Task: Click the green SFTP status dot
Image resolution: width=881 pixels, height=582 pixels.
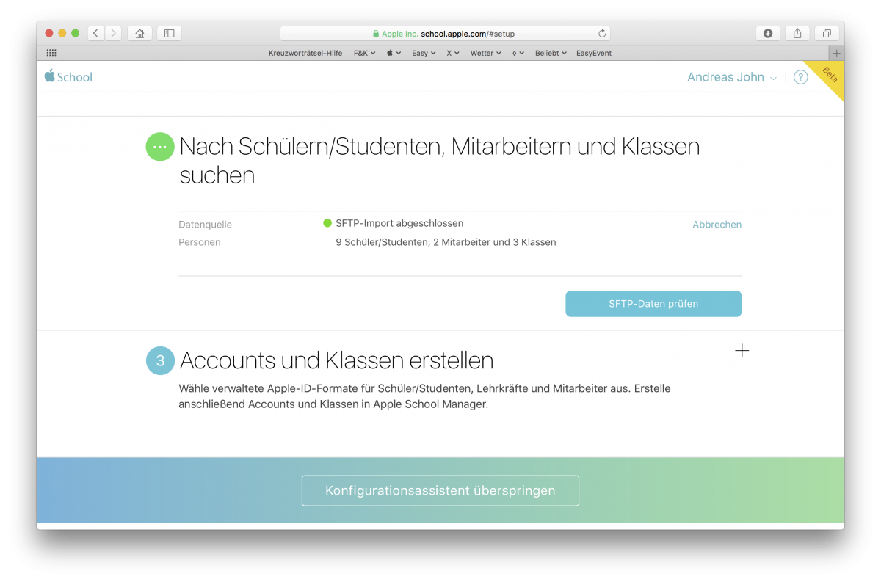Action: click(327, 223)
